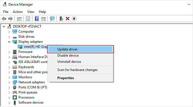
Task: Open the Action menu
Action: [18, 12]
